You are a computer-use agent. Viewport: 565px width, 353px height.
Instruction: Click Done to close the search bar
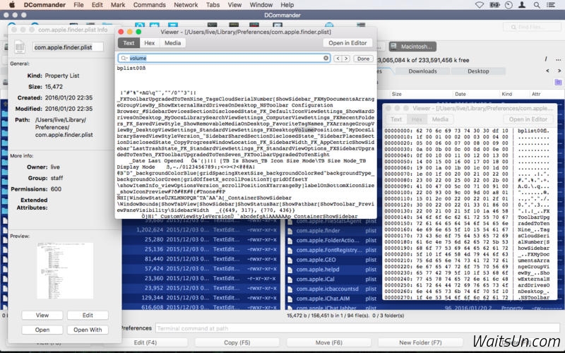(x=363, y=59)
